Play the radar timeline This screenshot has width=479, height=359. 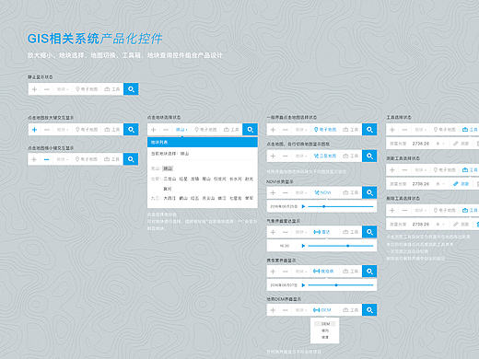[x=303, y=246]
